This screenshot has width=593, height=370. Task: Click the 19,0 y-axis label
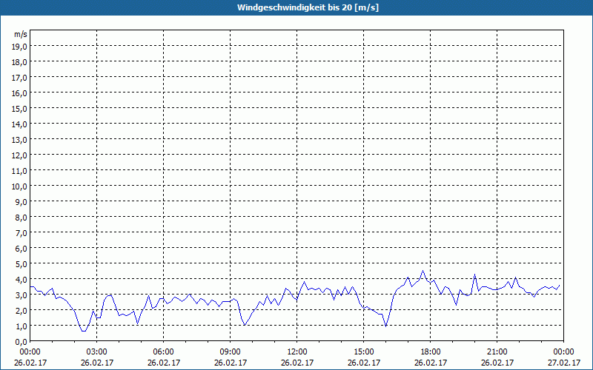[x=21, y=47]
